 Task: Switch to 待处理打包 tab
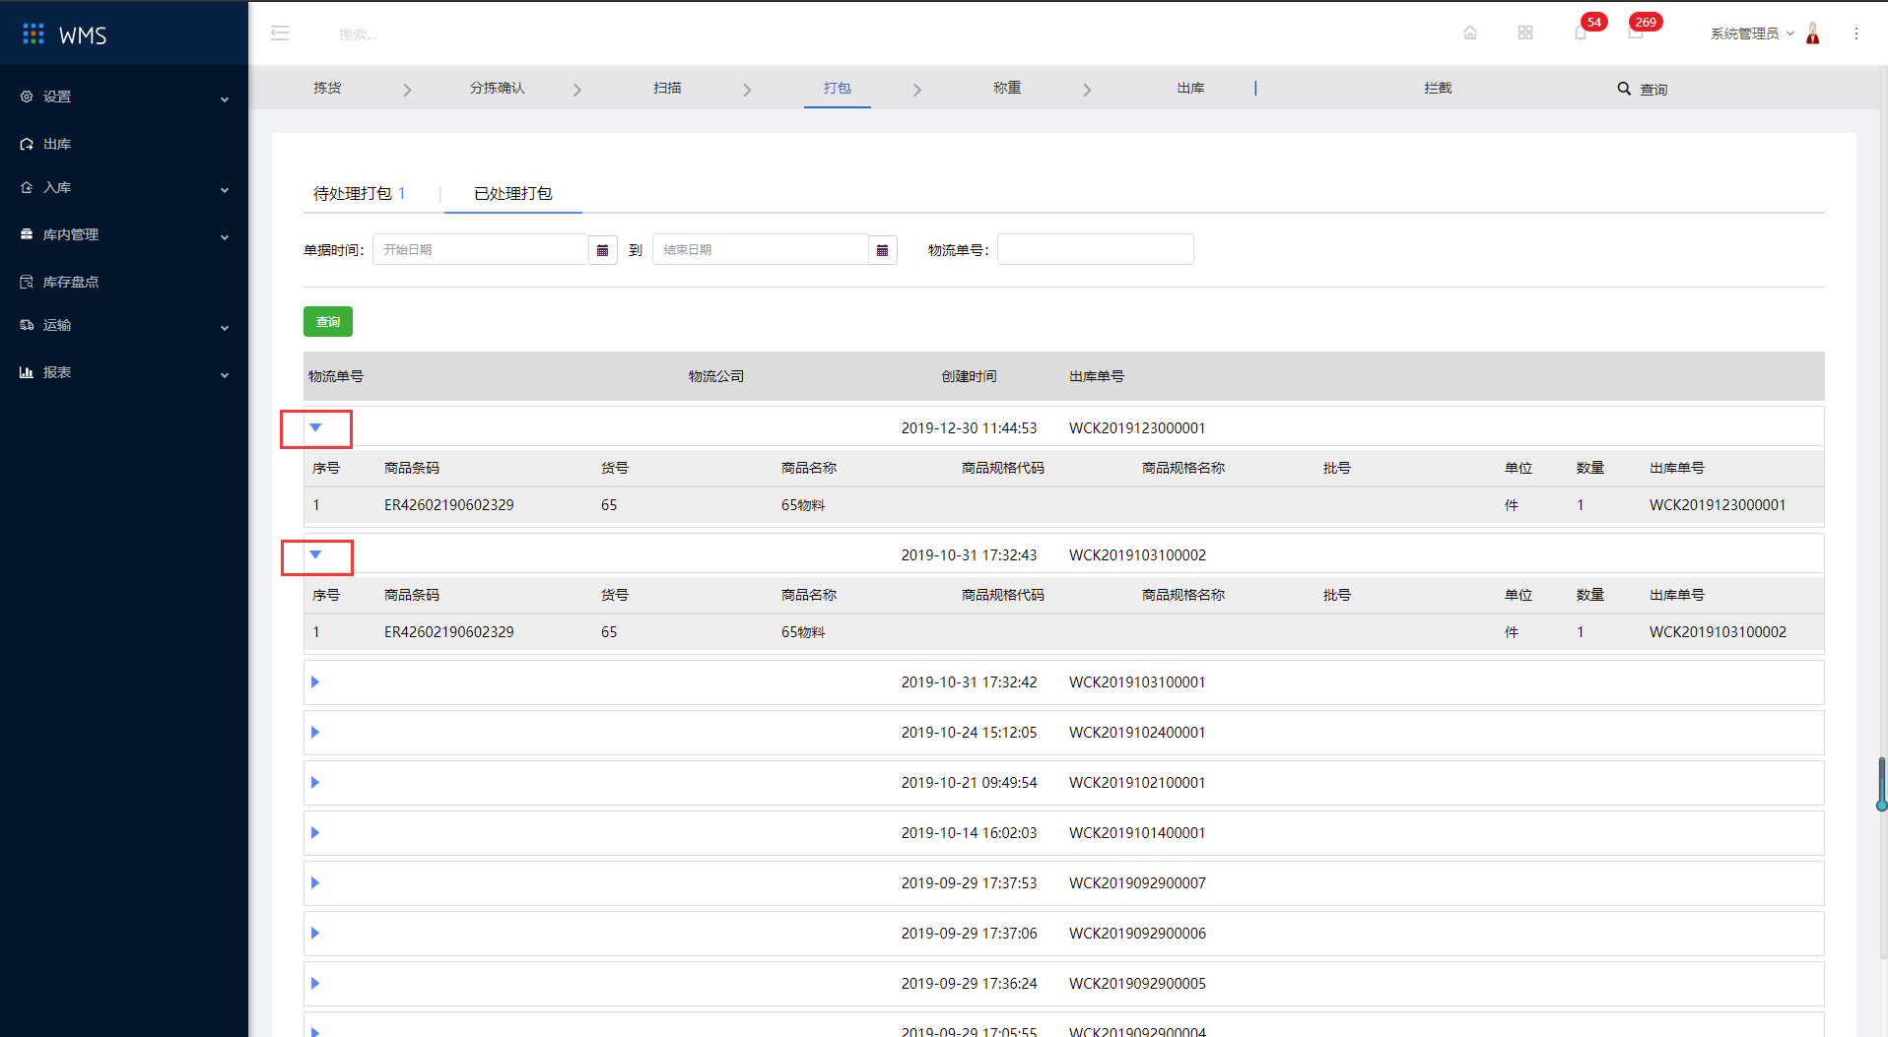pos(360,193)
